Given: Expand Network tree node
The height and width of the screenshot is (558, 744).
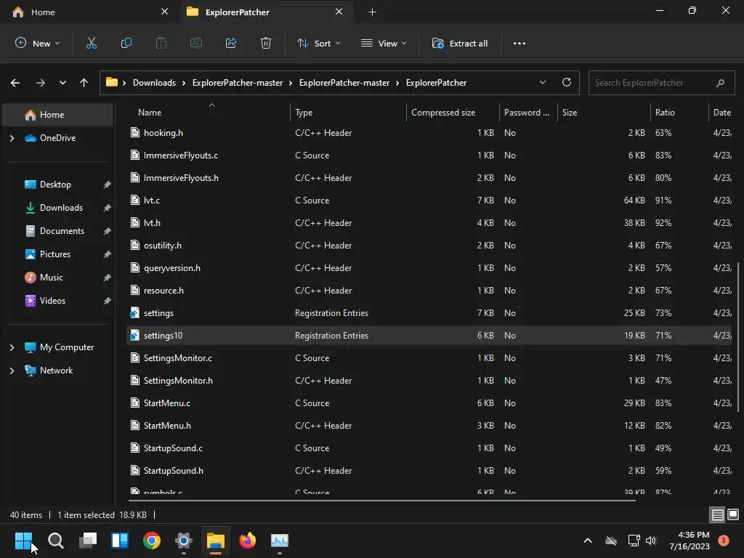Looking at the screenshot, I should (12, 371).
